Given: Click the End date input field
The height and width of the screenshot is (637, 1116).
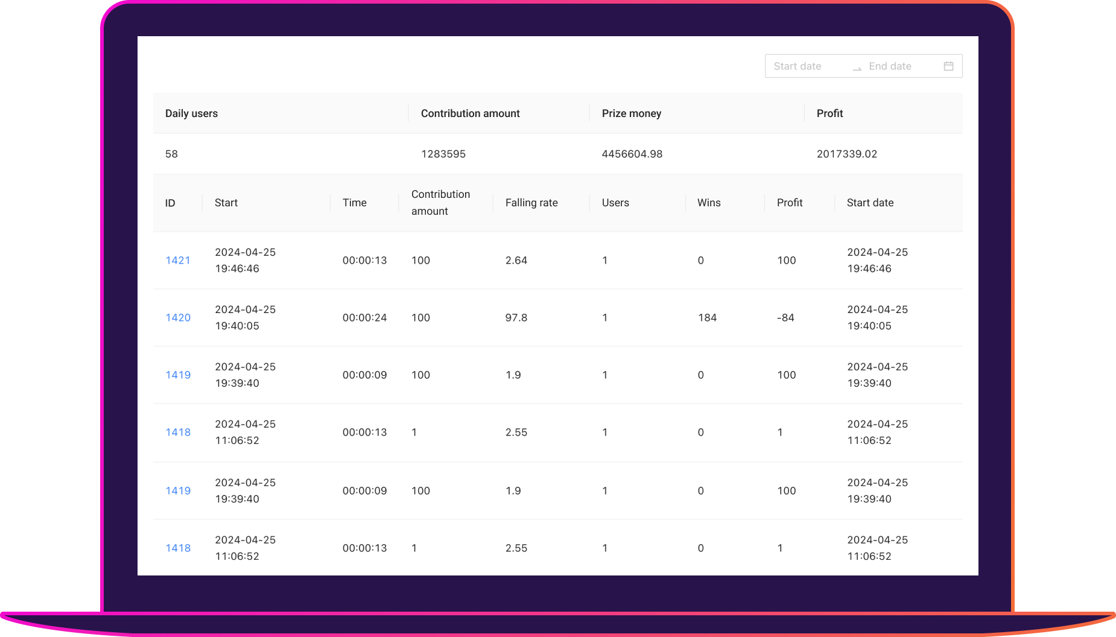Looking at the screenshot, I should [x=899, y=66].
